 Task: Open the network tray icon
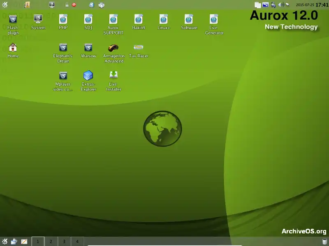(x=273, y=5)
